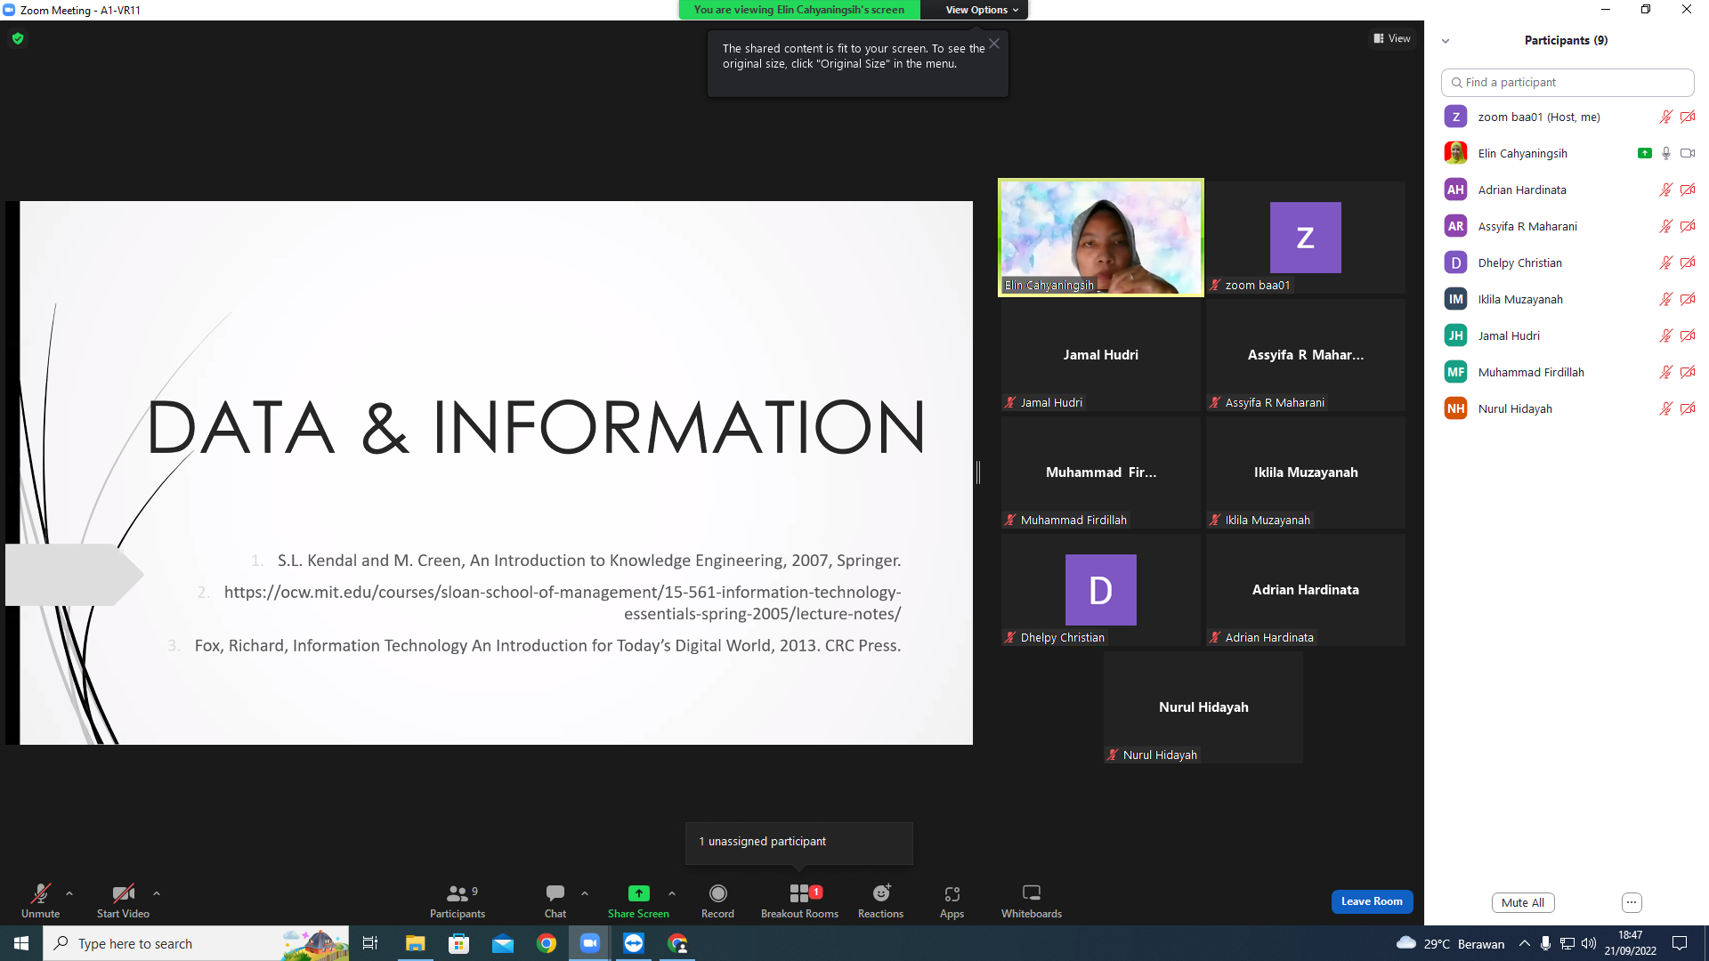
Task: Open Whiteboards
Action: tap(1032, 900)
